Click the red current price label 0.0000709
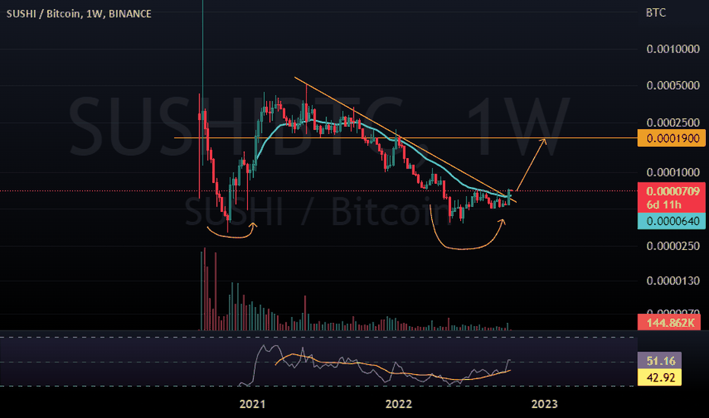The height and width of the screenshot is (418, 709). pos(672,192)
